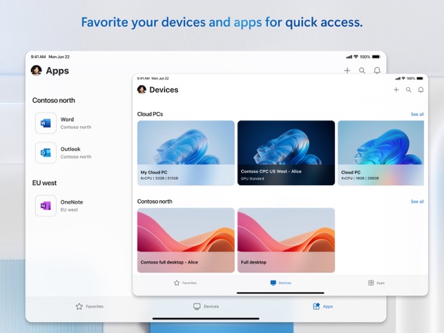Image resolution: width=444 pixels, height=333 pixels.
Task: Click battery icon in Apps window status bar
Action: [376, 57]
